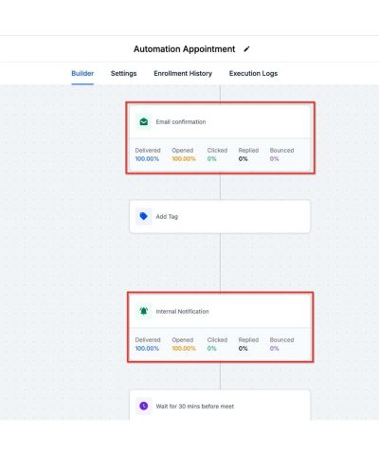379x455 pixels.
Task: Click Delivered 100.00% in Internal Notification
Action: [x=148, y=344]
